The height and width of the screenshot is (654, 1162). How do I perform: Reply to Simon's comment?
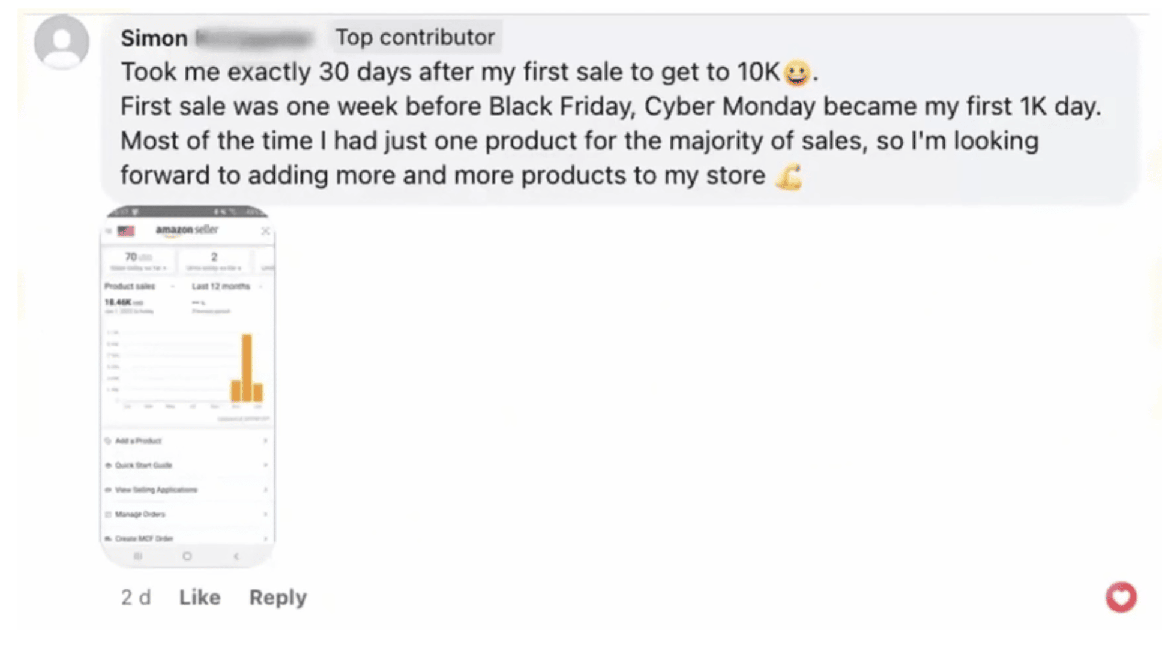tap(278, 598)
